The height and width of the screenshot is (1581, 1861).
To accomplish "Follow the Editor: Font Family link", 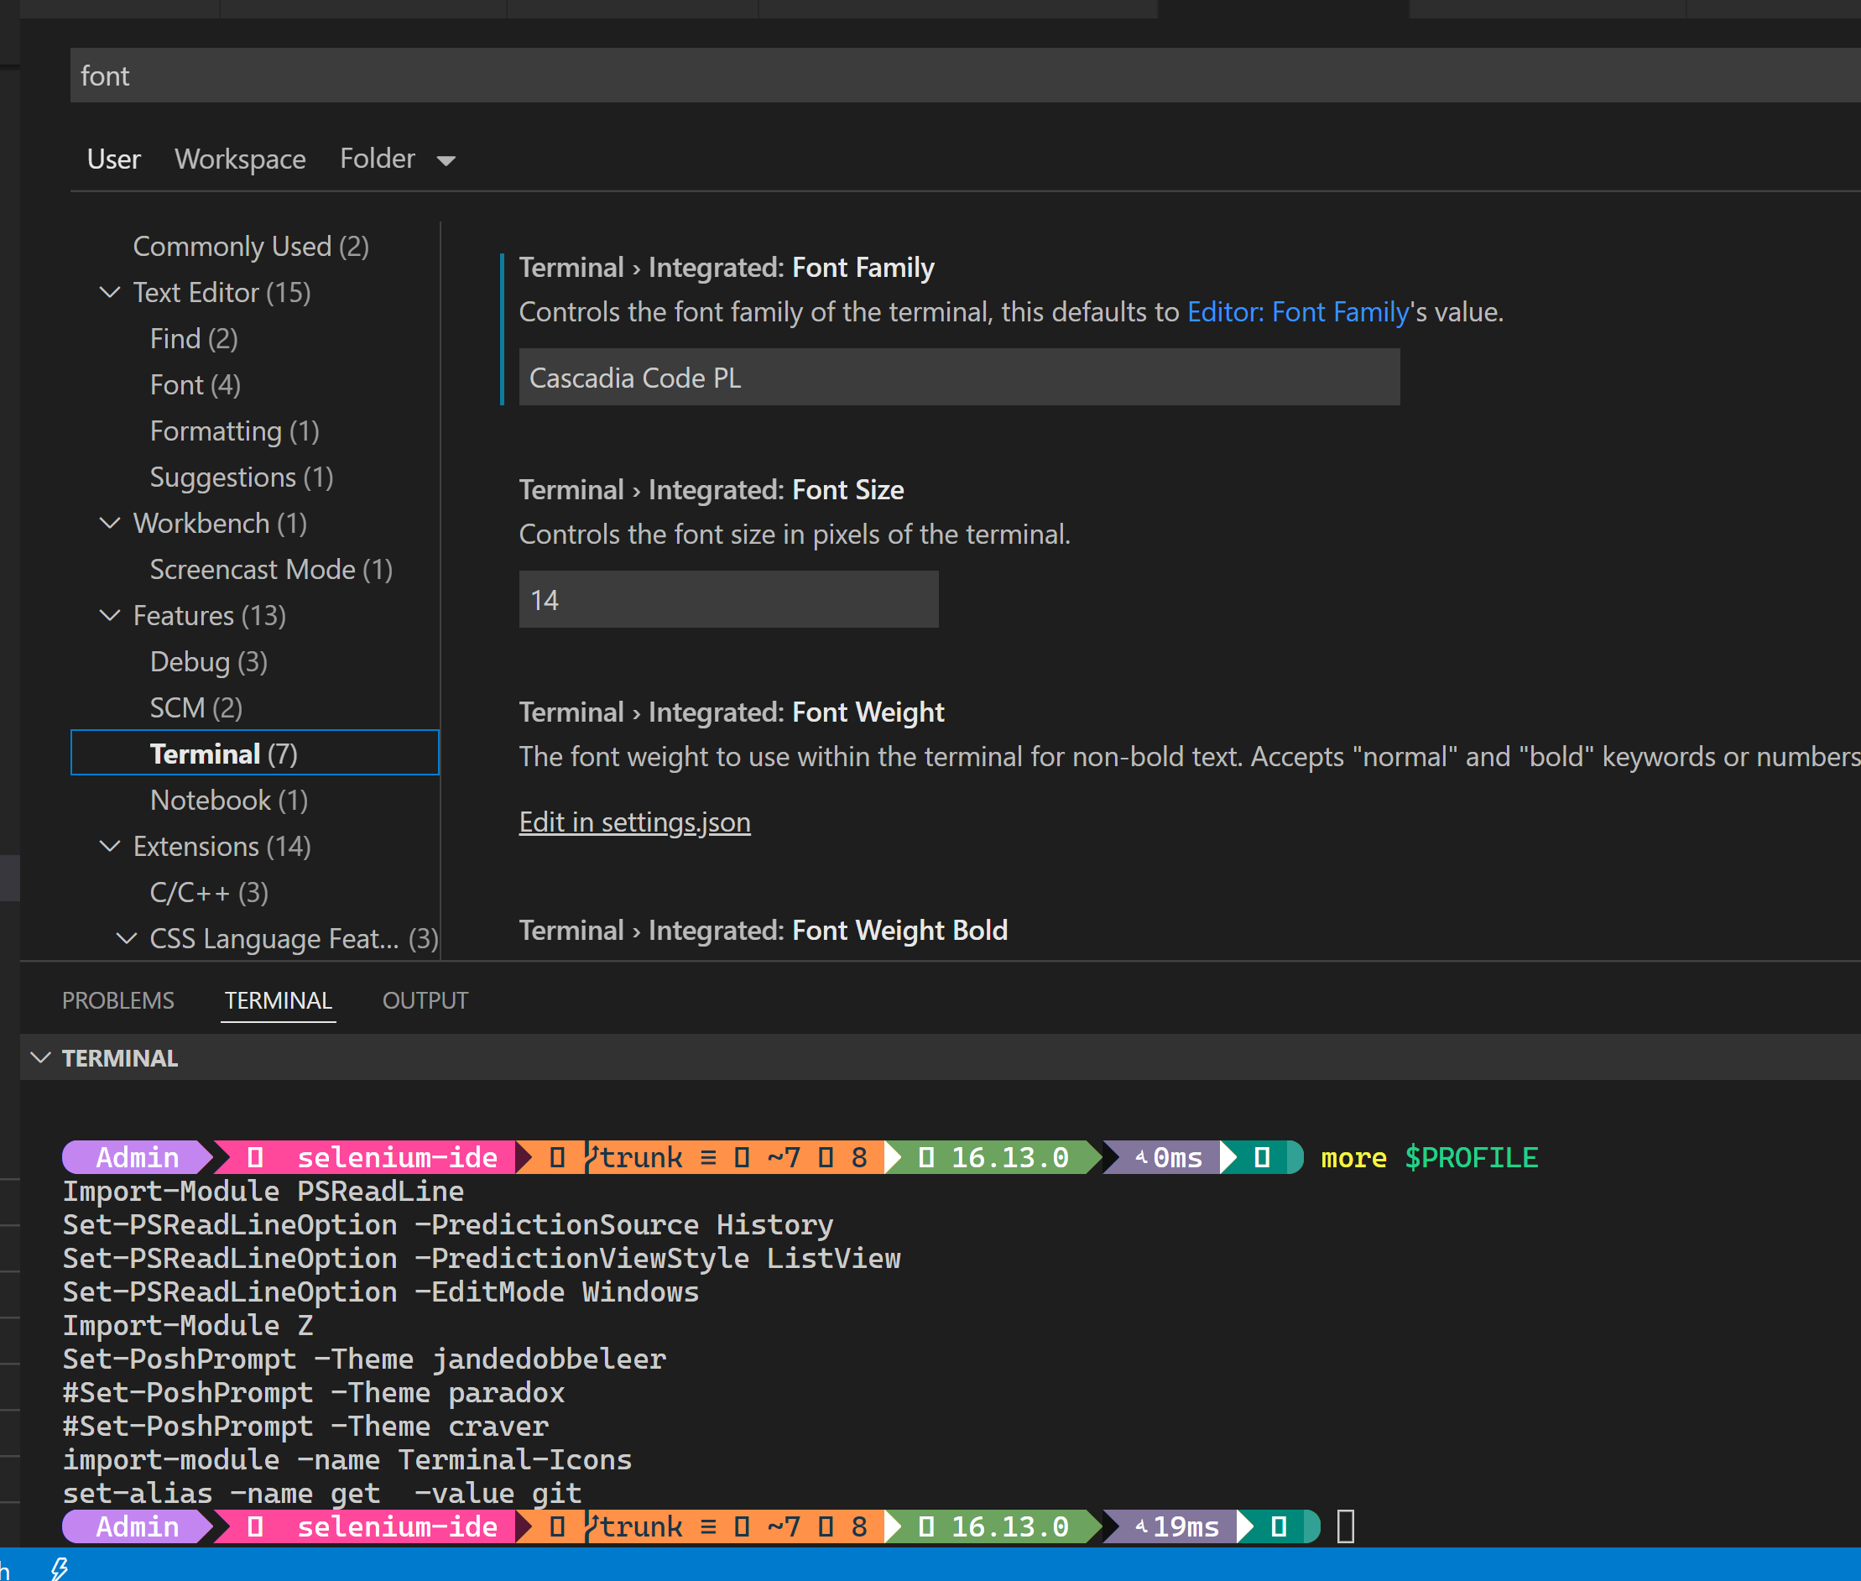I will pyautogui.click(x=1296, y=312).
